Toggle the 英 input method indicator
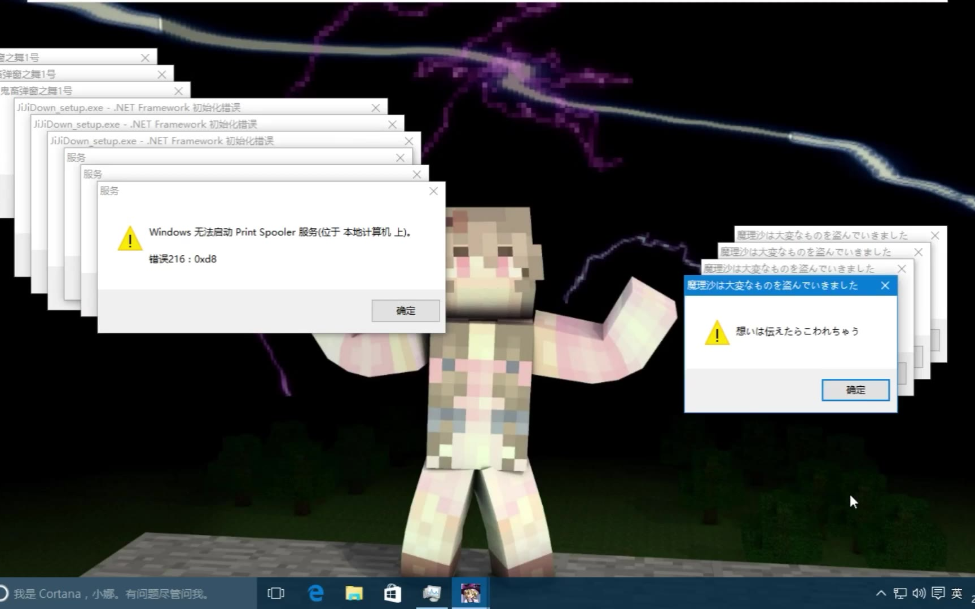 coord(957,593)
